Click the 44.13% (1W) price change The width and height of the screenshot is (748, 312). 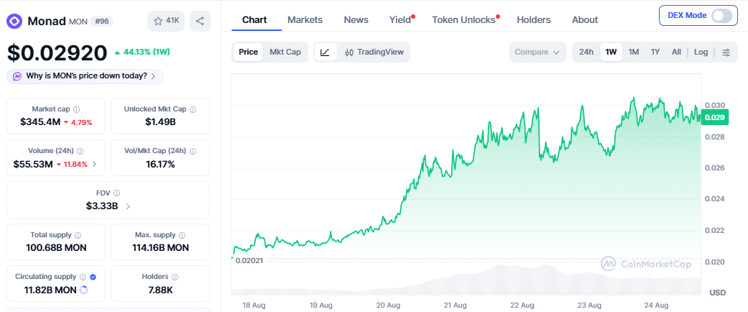(142, 52)
